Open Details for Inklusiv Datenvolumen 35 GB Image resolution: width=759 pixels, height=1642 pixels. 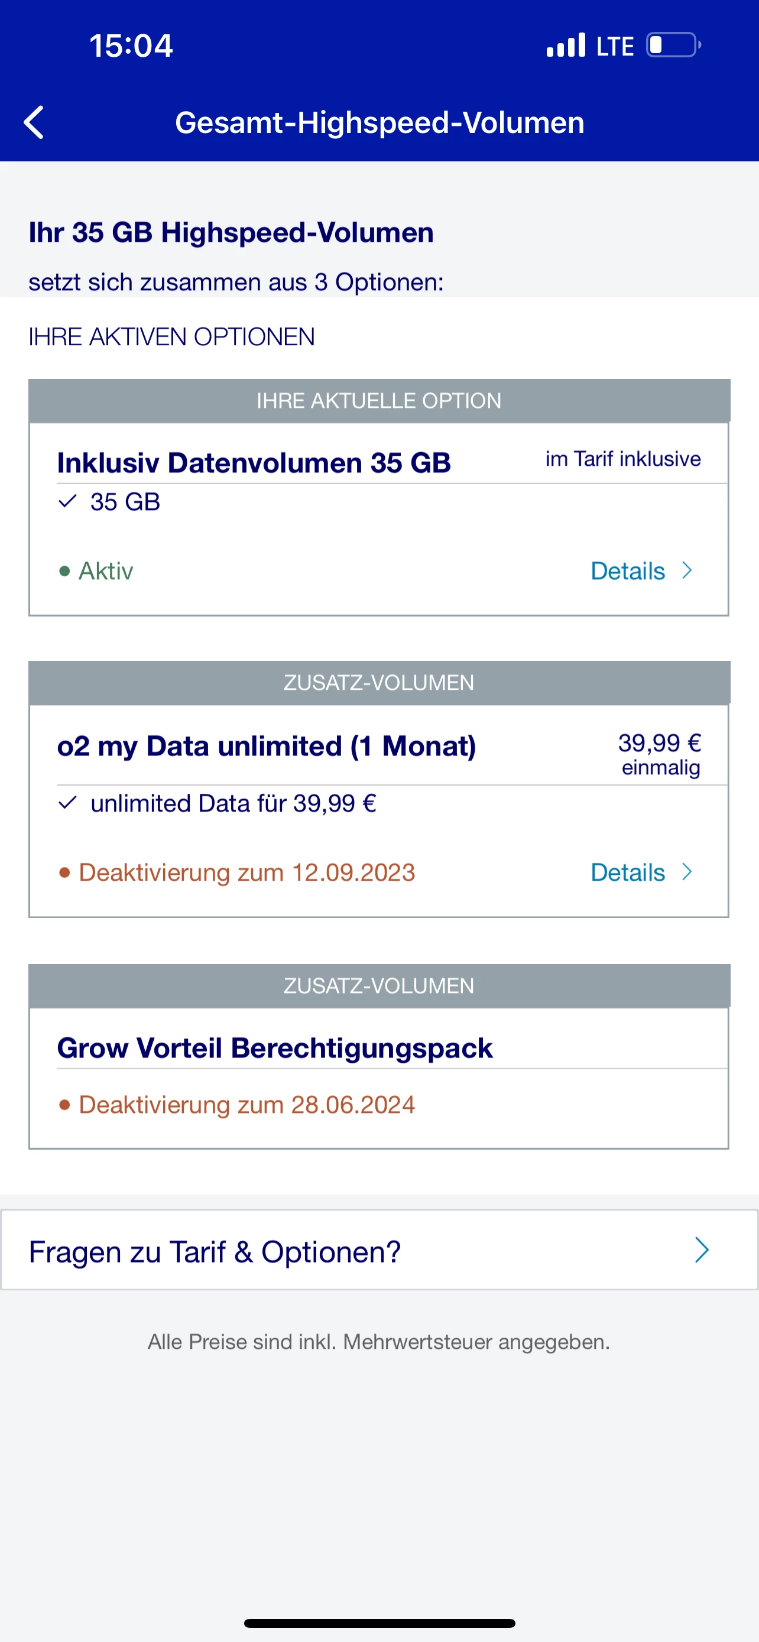click(628, 571)
